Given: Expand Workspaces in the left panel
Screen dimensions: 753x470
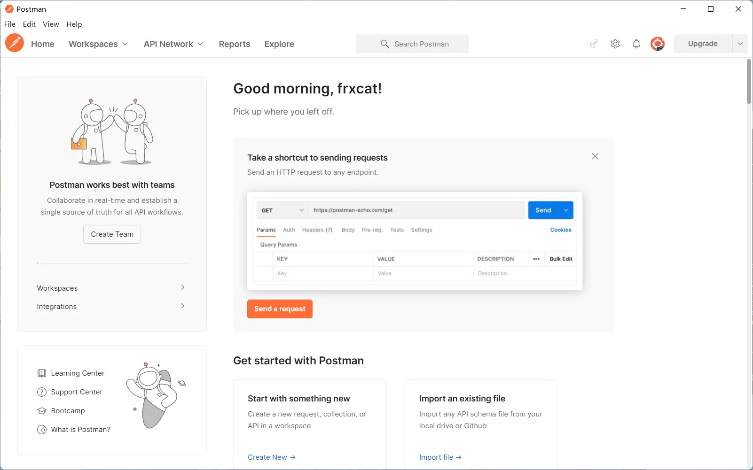Looking at the screenshot, I should 112,288.
